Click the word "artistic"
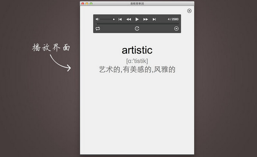Screen dimensions: 257x157 (137, 50)
